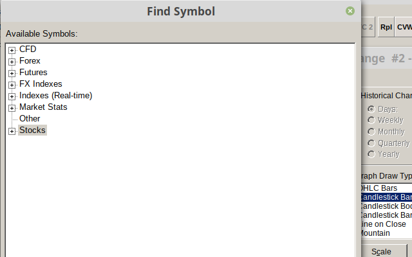The height and width of the screenshot is (257, 412).
Task: Select the Days radio button
Action: 371,109
